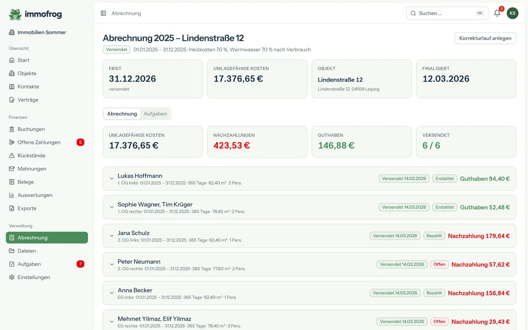Open the KS user avatar menu
Image resolution: width=528 pixels, height=330 pixels.
tap(513, 13)
